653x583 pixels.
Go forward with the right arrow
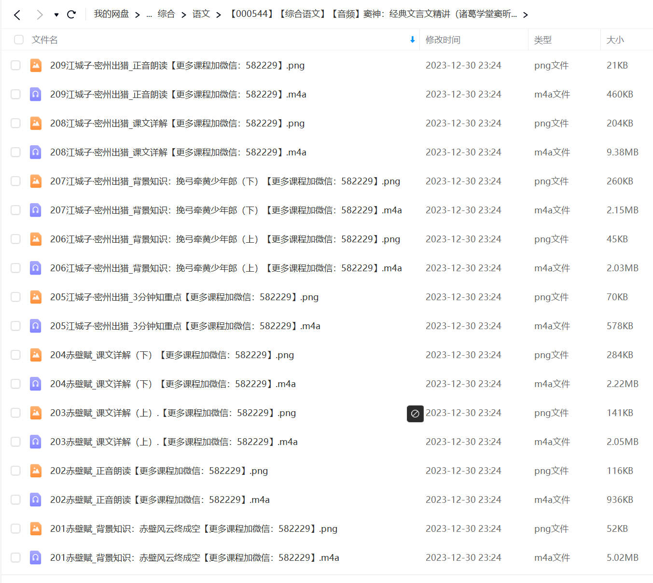(40, 15)
